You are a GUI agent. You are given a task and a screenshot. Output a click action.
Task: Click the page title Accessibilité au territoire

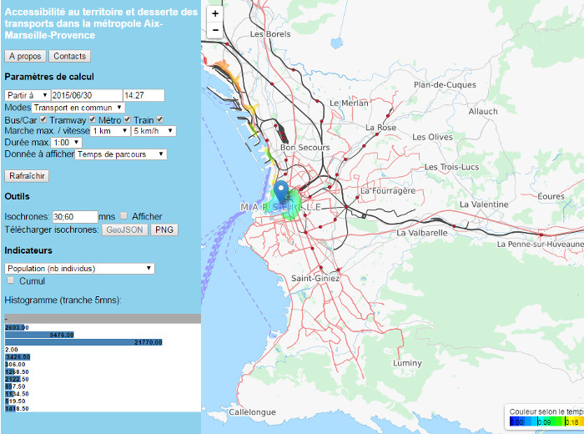[x=101, y=23]
